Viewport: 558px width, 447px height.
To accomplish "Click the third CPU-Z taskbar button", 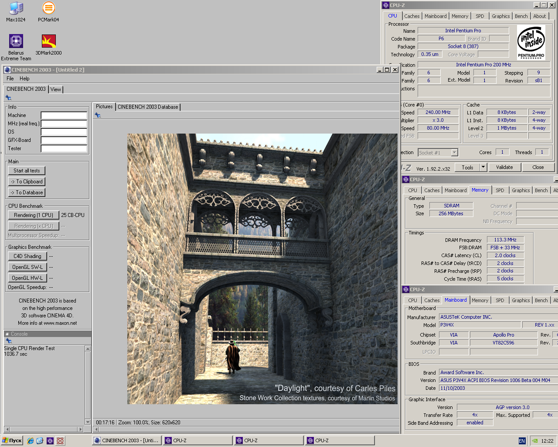I will pyautogui.click(x=340, y=441).
